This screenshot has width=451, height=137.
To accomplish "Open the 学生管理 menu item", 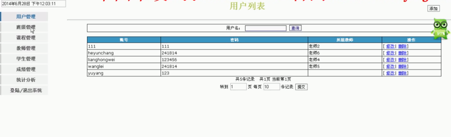I will click(24, 59).
